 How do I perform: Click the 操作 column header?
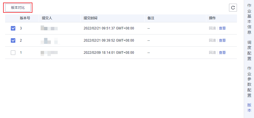212,18
